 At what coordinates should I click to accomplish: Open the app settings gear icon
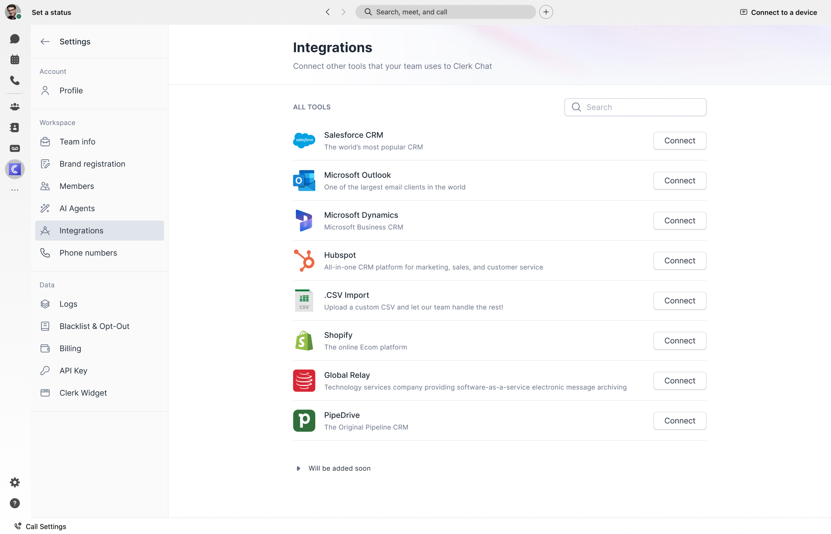click(15, 482)
